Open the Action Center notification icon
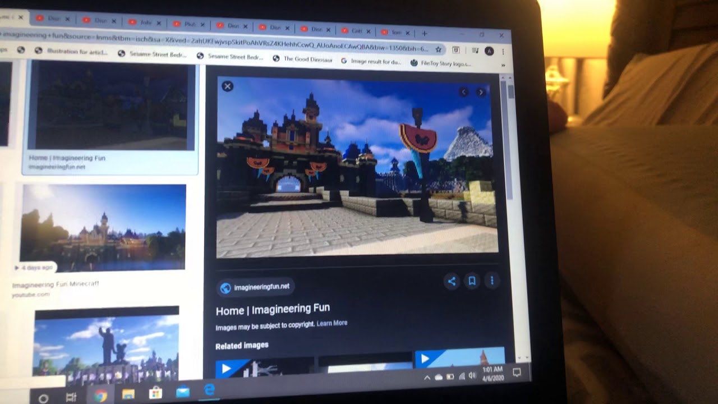This screenshot has width=718, height=404. (517, 372)
